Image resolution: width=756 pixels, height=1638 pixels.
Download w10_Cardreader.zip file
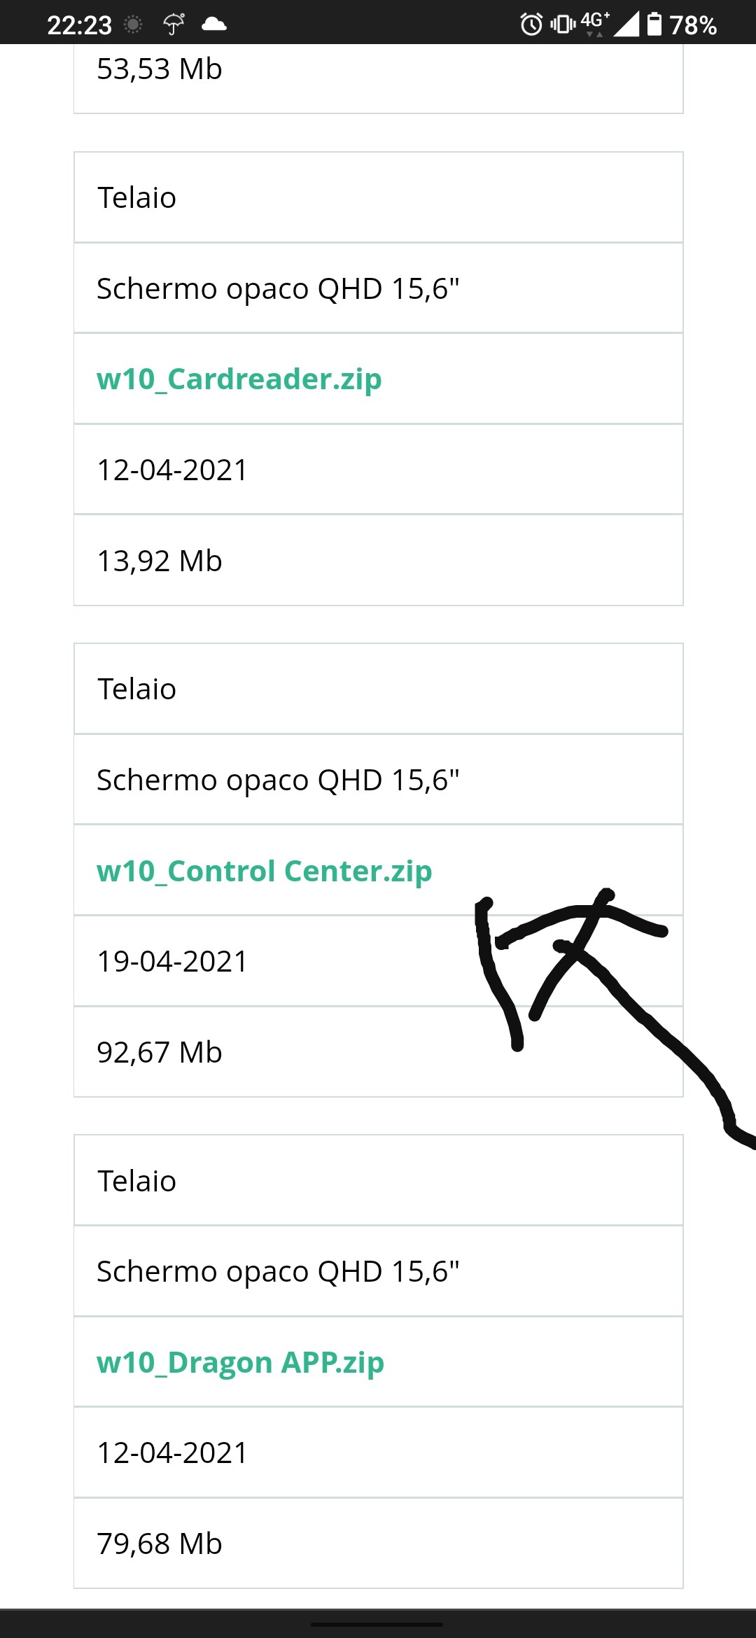pyautogui.click(x=239, y=379)
